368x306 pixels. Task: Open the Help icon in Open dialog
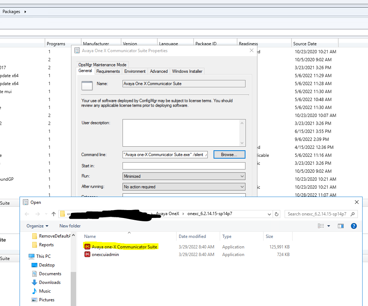click(x=354, y=226)
